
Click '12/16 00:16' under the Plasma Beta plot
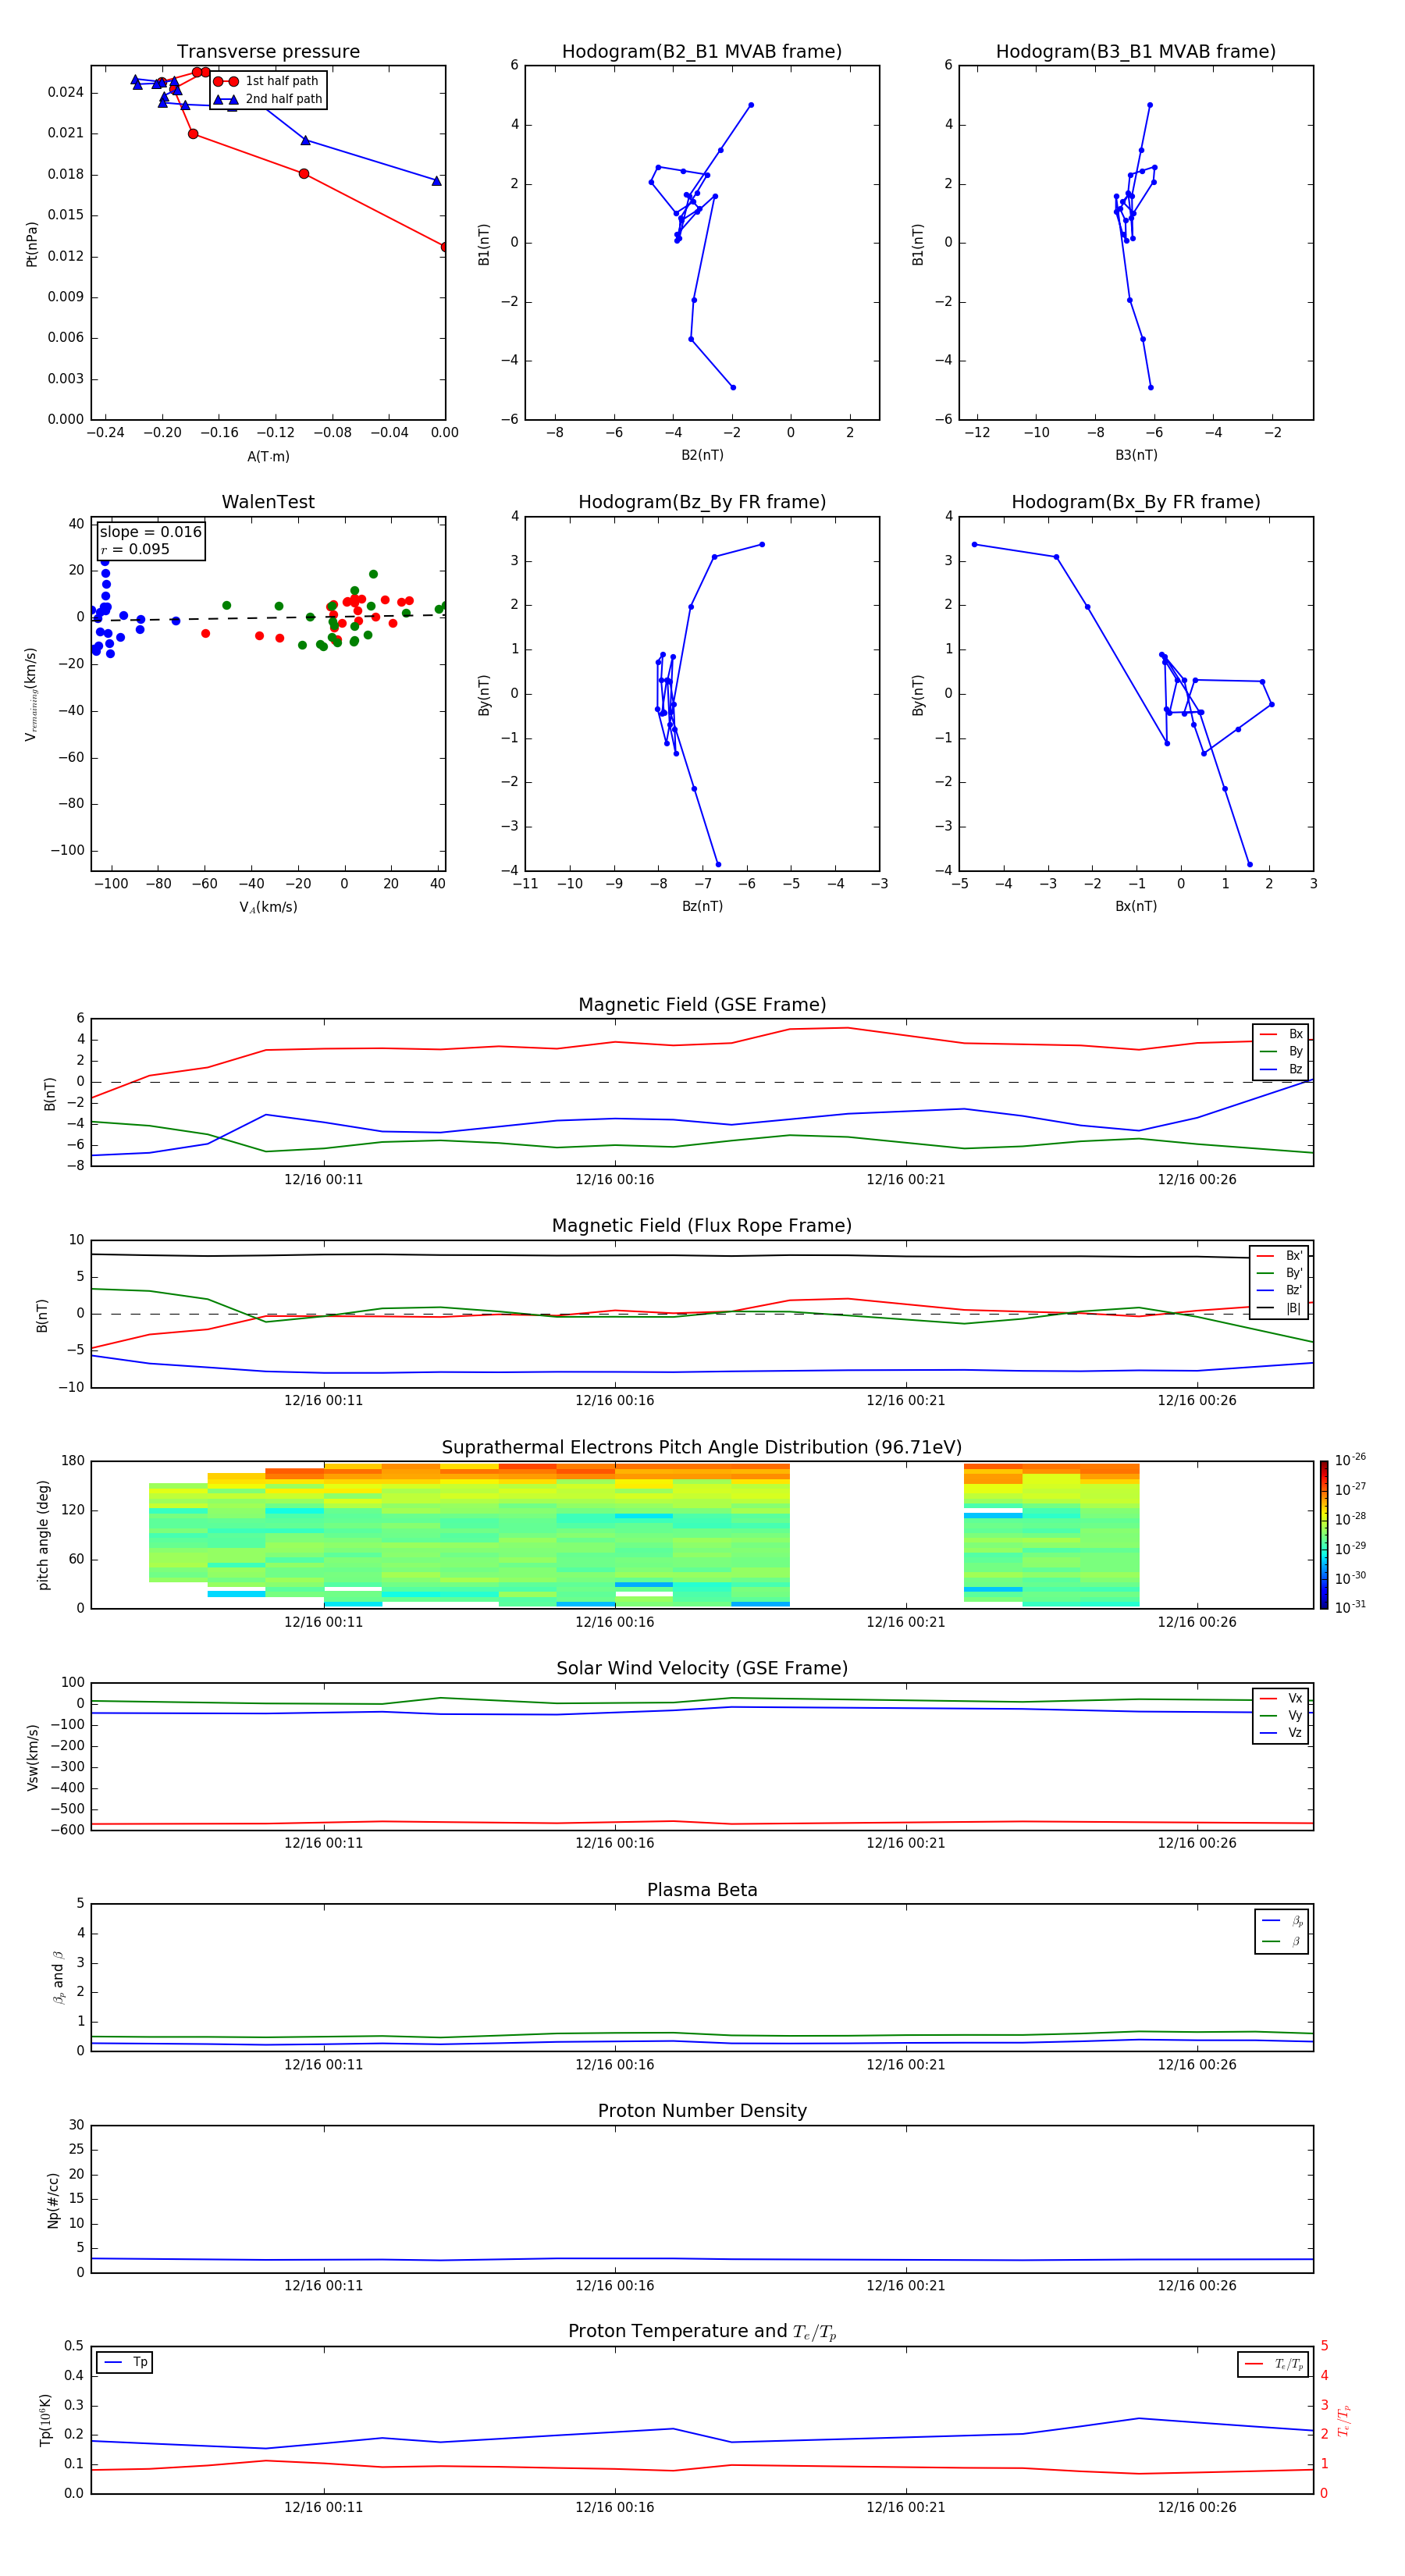click(x=614, y=2065)
